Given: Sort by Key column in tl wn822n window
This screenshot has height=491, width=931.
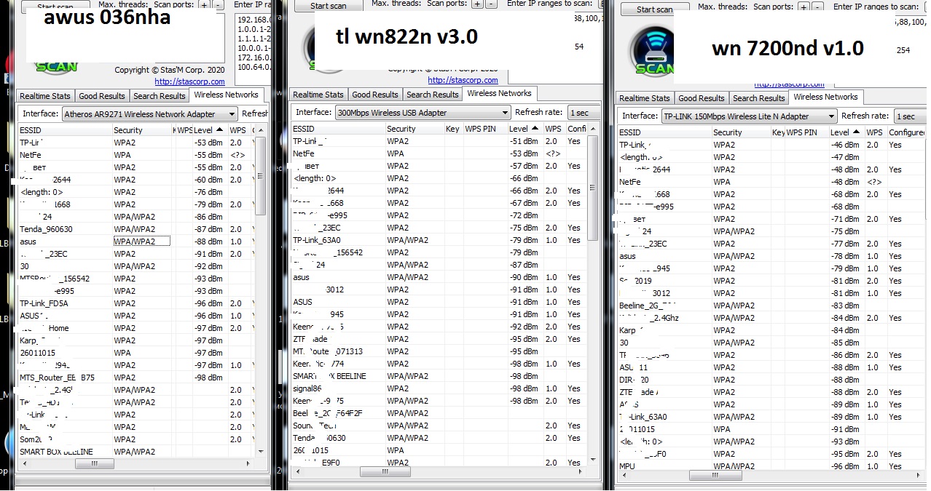Looking at the screenshot, I should [453, 129].
